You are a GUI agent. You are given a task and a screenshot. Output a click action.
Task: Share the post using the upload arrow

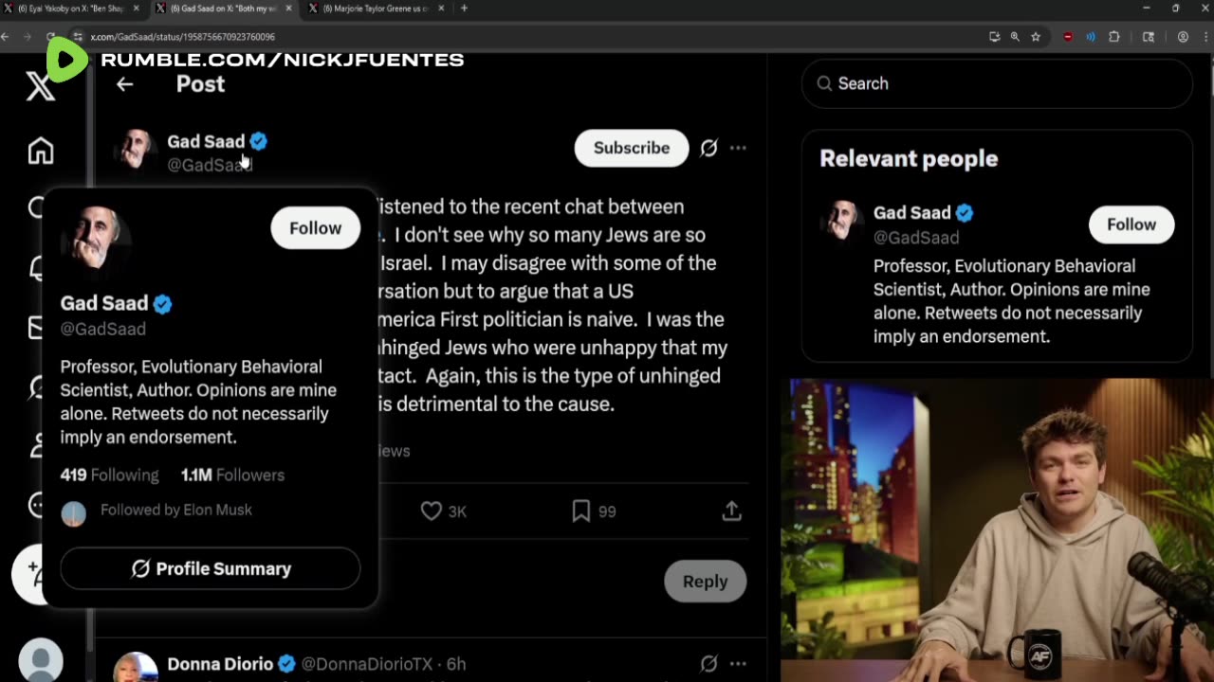coord(731,511)
